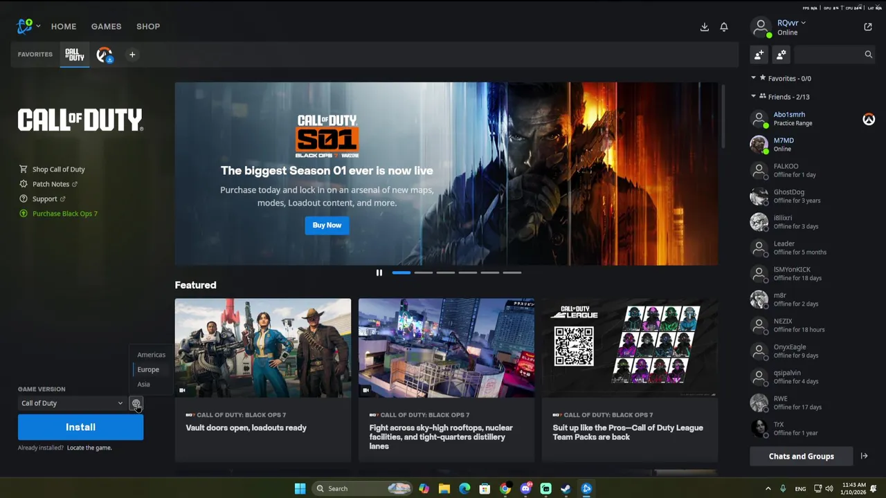This screenshot has height=498, width=886.
Task: Open the notifications bell
Action: tap(724, 27)
